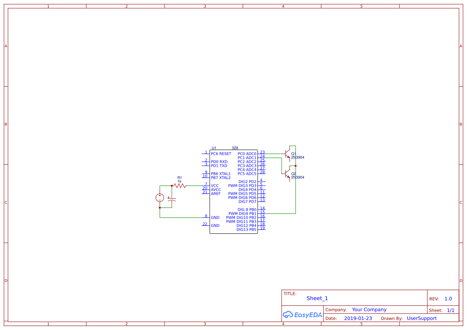Select the PC6 RESET pin label
Viewport: 467px width, 330px height.
coord(220,154)
